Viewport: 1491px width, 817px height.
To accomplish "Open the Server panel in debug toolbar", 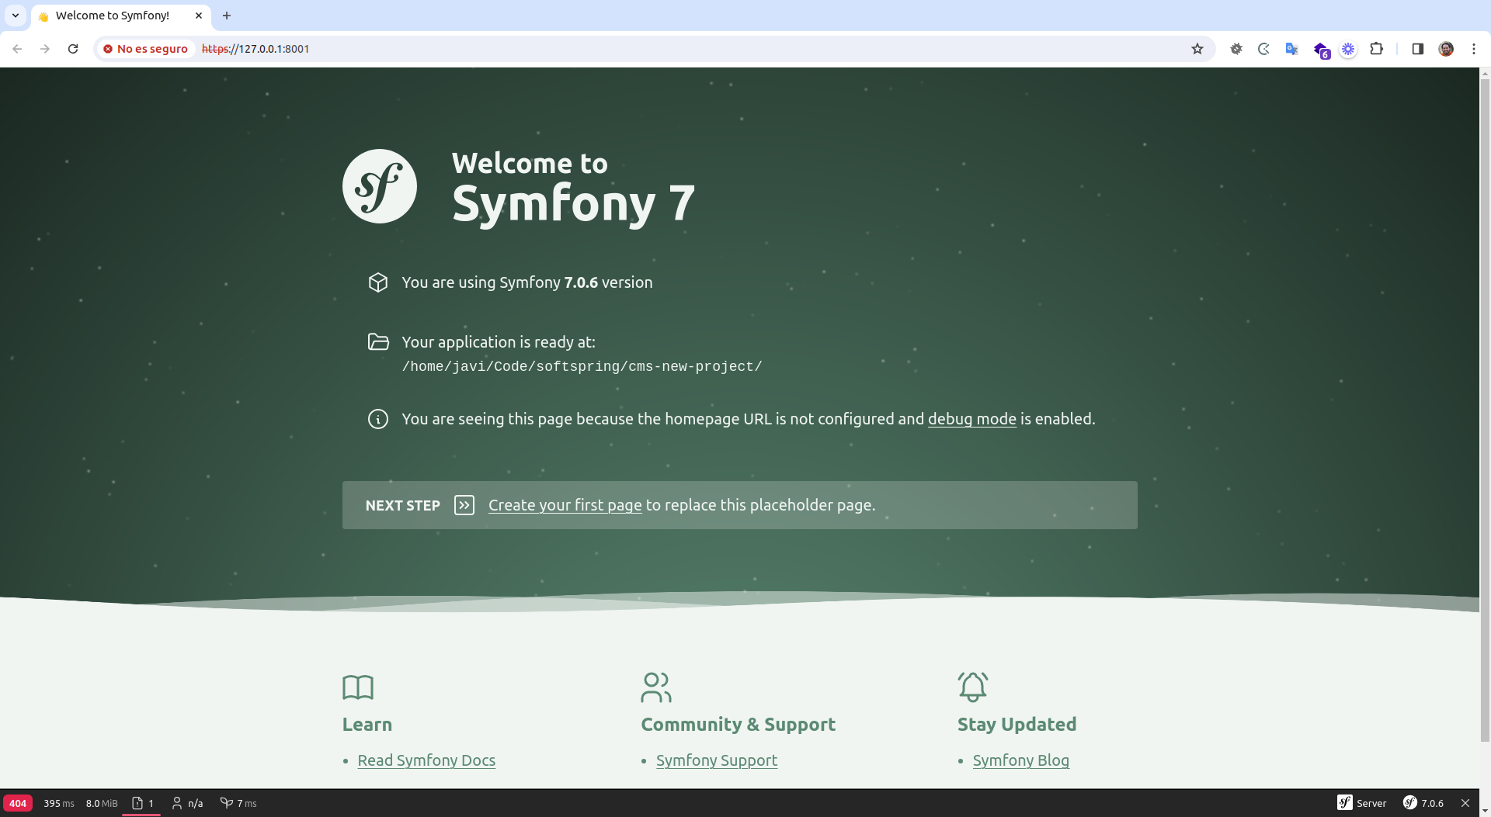I will pyautogui.click(x=1362, y=803).
